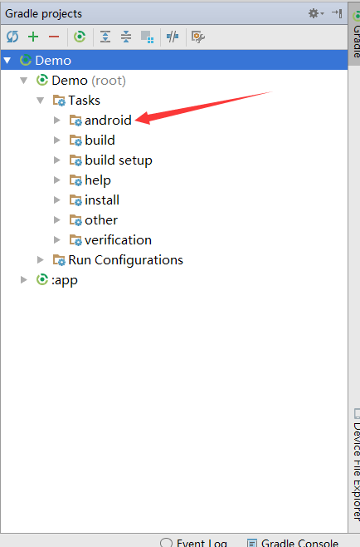Open the Gradle Console tab
This screenshot has width=360, height=547.
pos(293,543)
